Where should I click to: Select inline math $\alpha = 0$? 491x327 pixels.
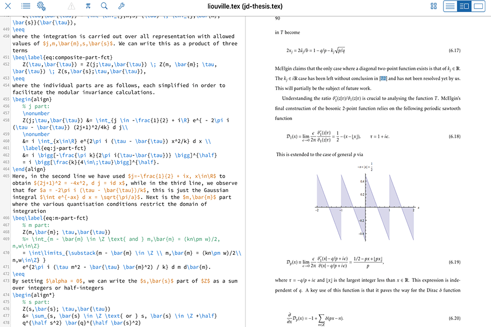click(x=65, y=281)
